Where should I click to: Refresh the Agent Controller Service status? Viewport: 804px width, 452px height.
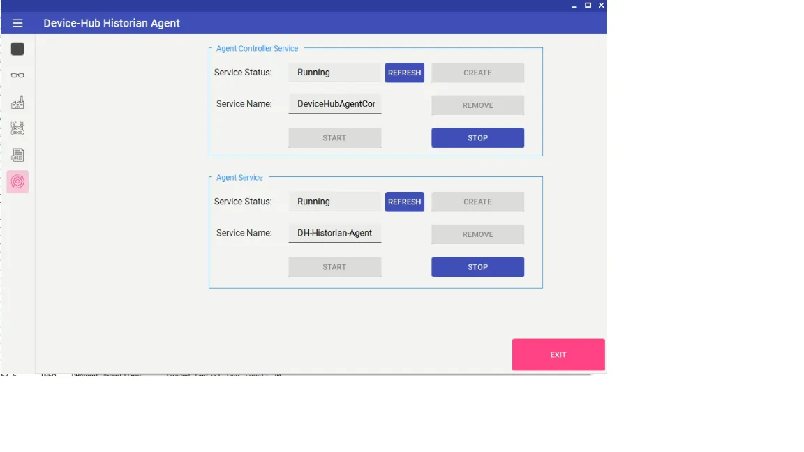[405, 73]
